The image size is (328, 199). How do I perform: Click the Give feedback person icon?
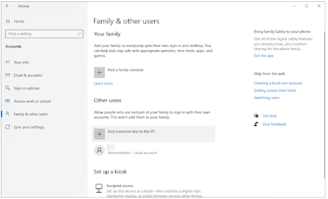pos(256,124)
